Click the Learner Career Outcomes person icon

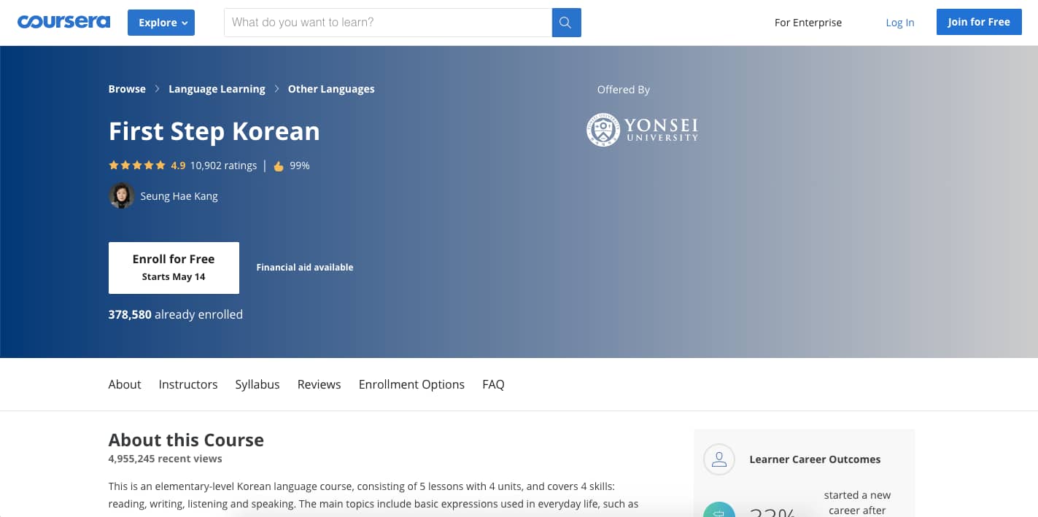click(x=719, y=459)
